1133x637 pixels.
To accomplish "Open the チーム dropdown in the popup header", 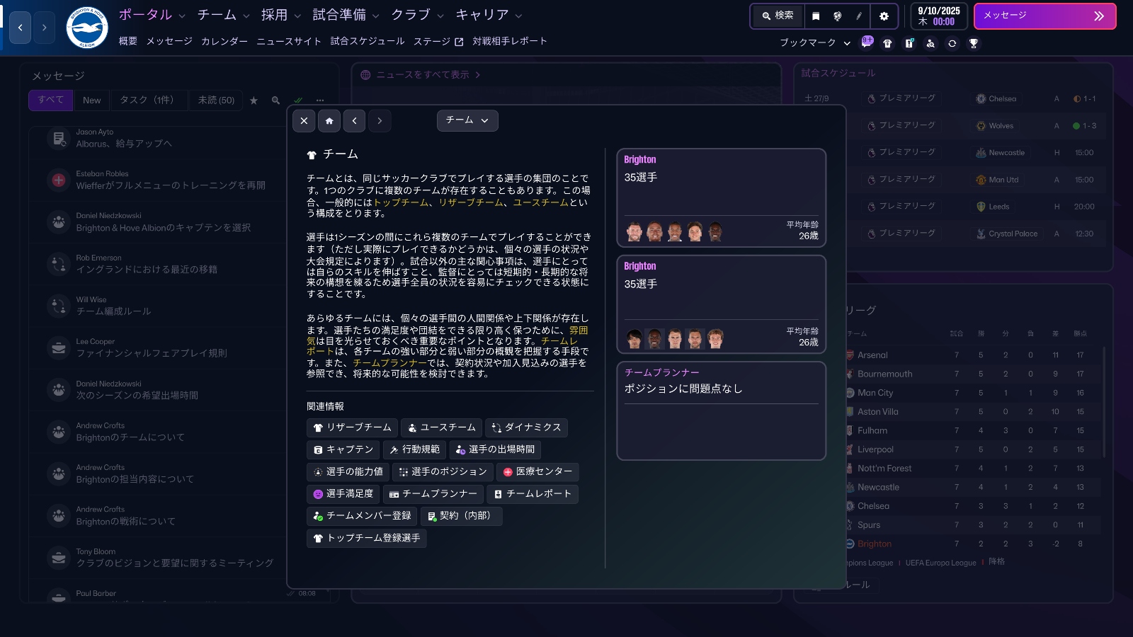I will point(467,120).
